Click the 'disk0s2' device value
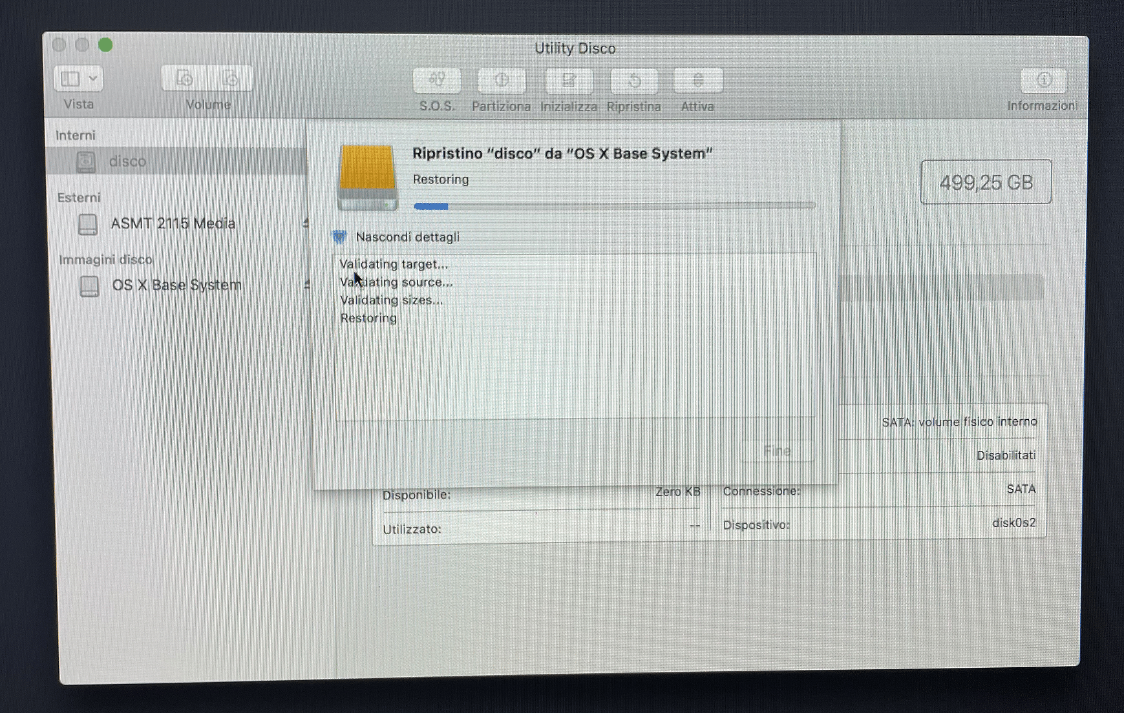 pyautogui.click(x=1014, y=523)
